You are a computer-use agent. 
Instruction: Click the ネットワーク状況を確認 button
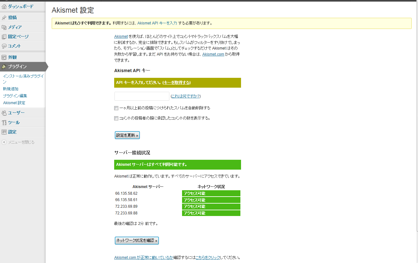(137, 240)
